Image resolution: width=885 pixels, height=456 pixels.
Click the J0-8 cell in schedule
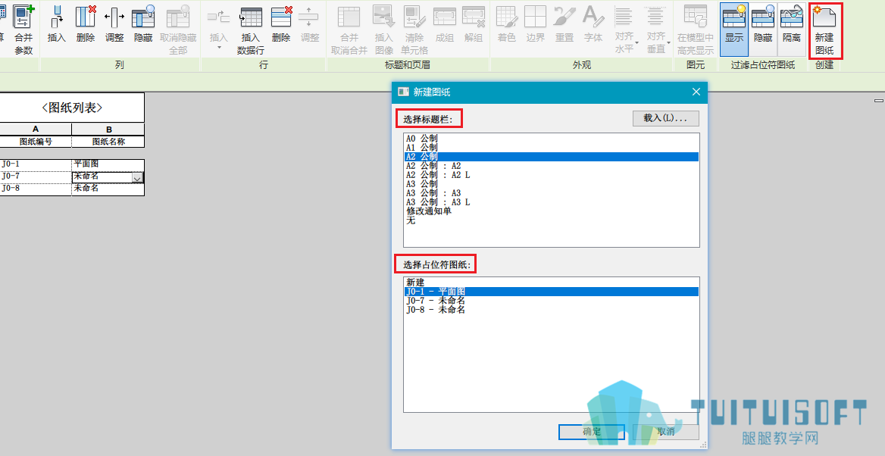[x=36, y=189]
